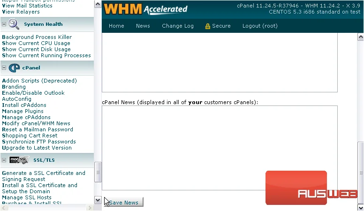
Task: Open Synchronize FTP Passwords
Action: (x=39, y=142)
